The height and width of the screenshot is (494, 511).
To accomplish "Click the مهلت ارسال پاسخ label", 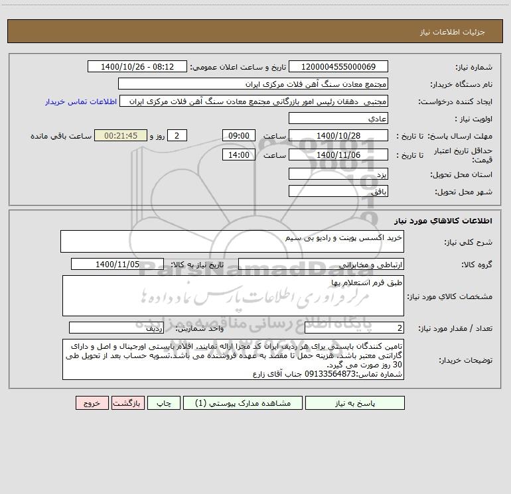I will (x=460, y=136).
